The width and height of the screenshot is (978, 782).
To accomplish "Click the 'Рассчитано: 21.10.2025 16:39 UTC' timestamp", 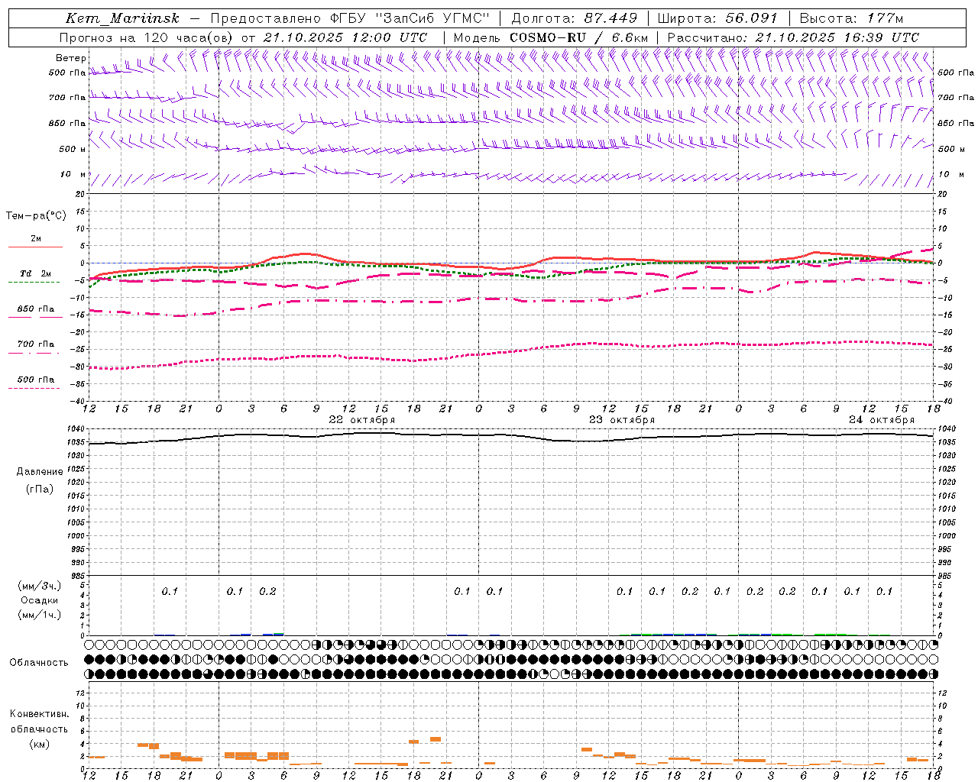I will (793, 37).
